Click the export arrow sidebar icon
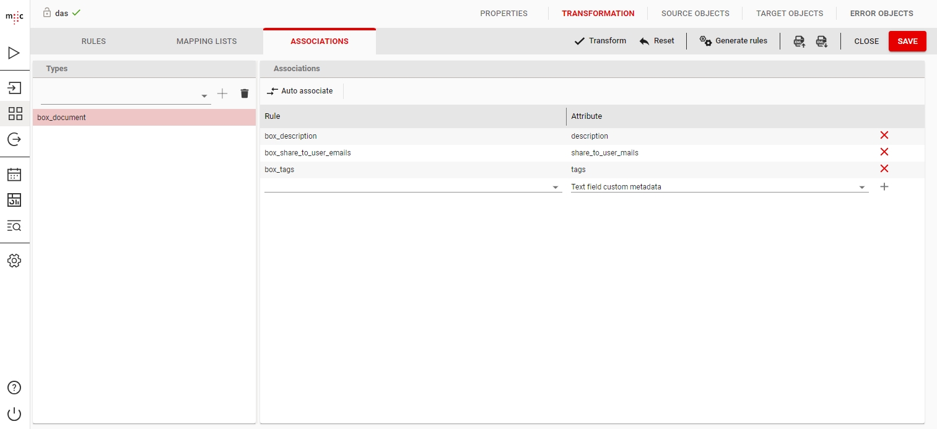Viewport: 937px width, 429px height. tap(14, 140)
